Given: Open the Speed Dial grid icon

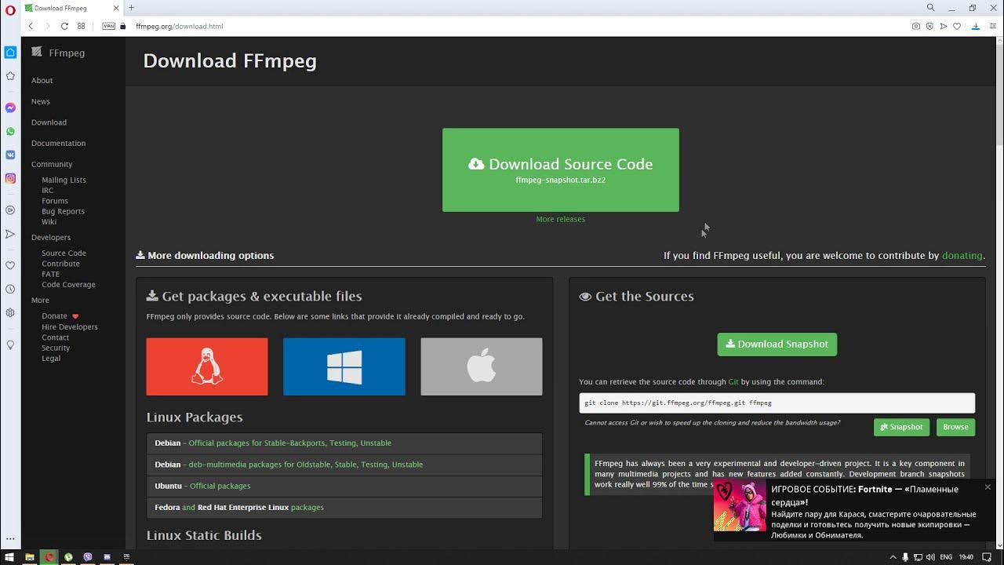Looking at the screenshot, I should [x=81, y=26].
